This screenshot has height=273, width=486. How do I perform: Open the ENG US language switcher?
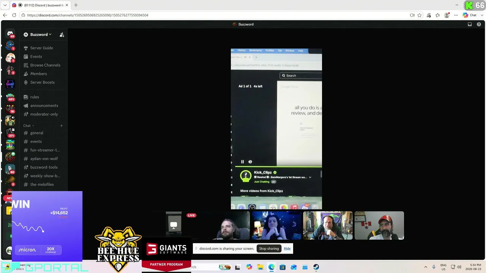443,267
